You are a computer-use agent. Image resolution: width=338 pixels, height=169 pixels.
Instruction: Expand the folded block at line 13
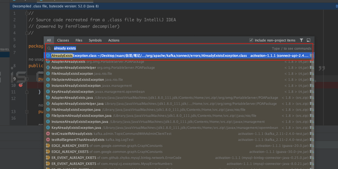click(27, 112)
